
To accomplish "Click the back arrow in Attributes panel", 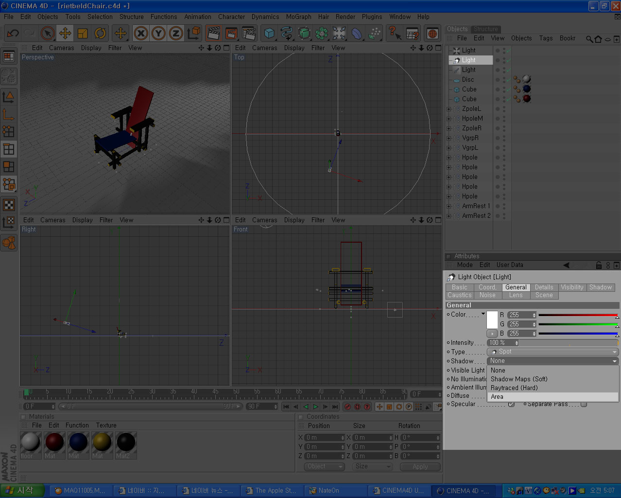I will click(566, 265).
